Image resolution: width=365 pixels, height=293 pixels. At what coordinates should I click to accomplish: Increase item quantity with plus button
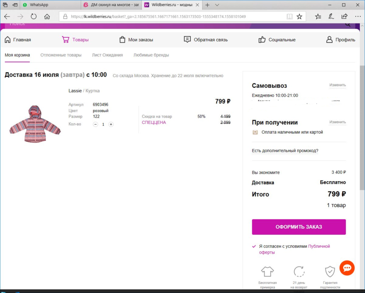pyautogui.click(x=111, y=124)
